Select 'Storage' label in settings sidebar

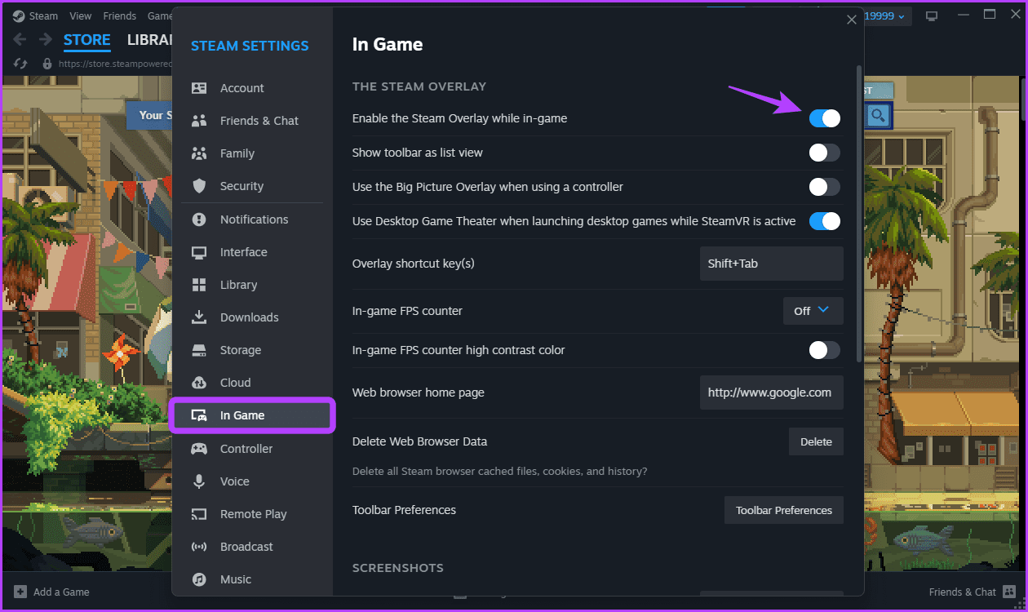coord(241,350)
